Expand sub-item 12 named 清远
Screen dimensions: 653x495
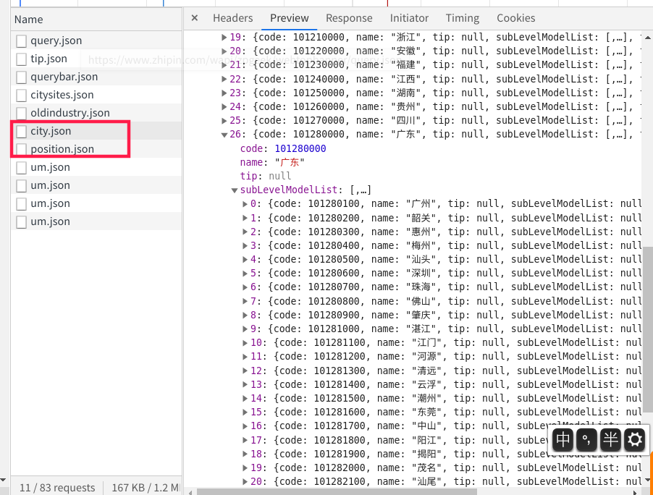click(x=245, y=371)
